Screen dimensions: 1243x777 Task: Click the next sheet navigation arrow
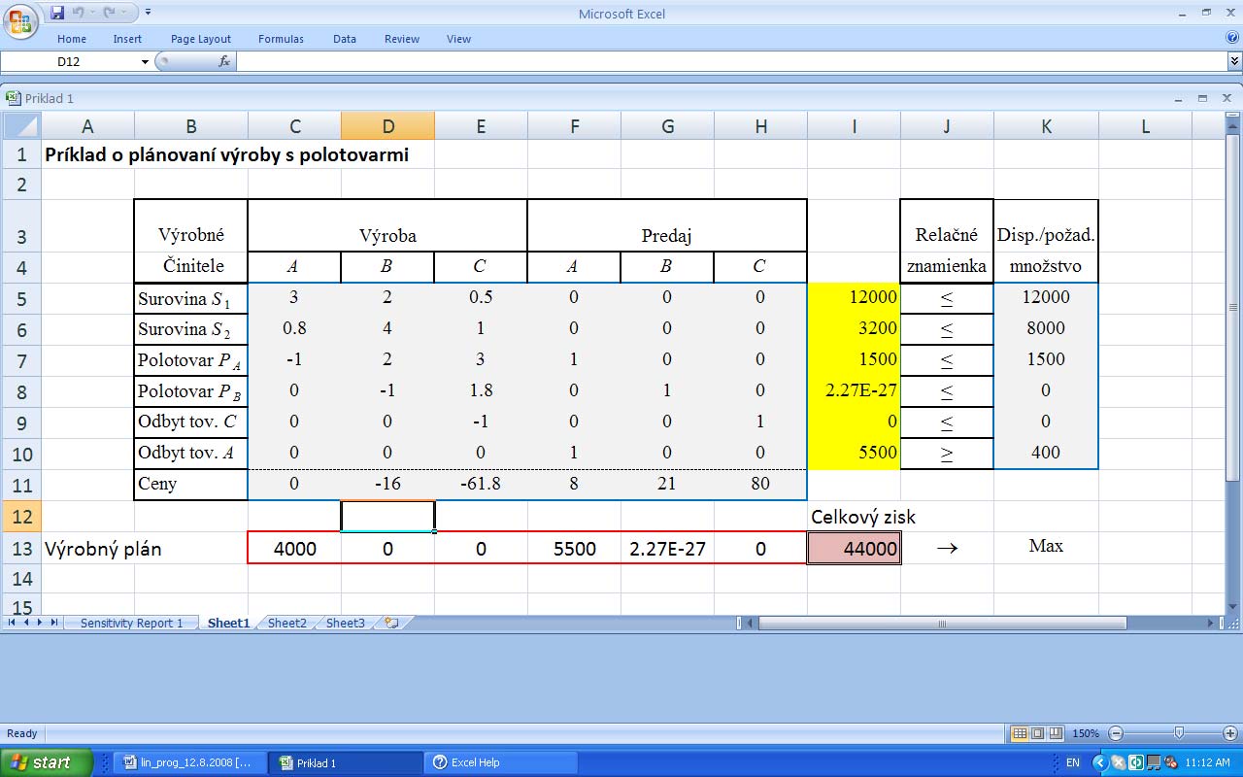pos(40,622)
